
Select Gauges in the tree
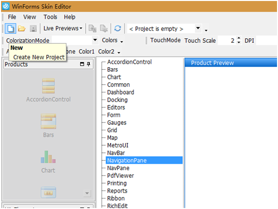pyautogui.click(x=117, y=123)
